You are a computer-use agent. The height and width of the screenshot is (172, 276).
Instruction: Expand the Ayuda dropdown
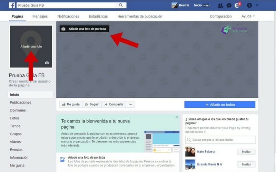(x=248, y=16)
